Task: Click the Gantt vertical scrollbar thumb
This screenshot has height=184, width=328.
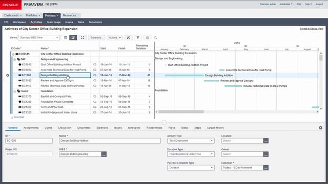Action: [x=321, y=58]
